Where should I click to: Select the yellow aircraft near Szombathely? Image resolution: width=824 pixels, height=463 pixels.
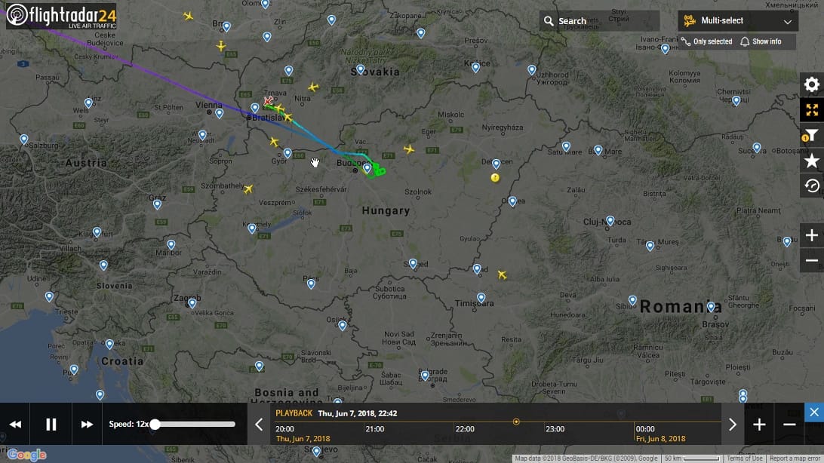click(248, 189)
